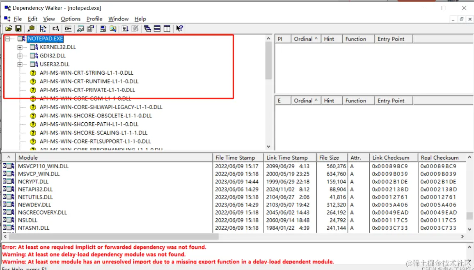Open the Window menu
The height and width of the screenshot is (270, 474).
coord(119,19)
